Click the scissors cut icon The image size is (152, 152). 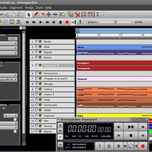[7, 14]
